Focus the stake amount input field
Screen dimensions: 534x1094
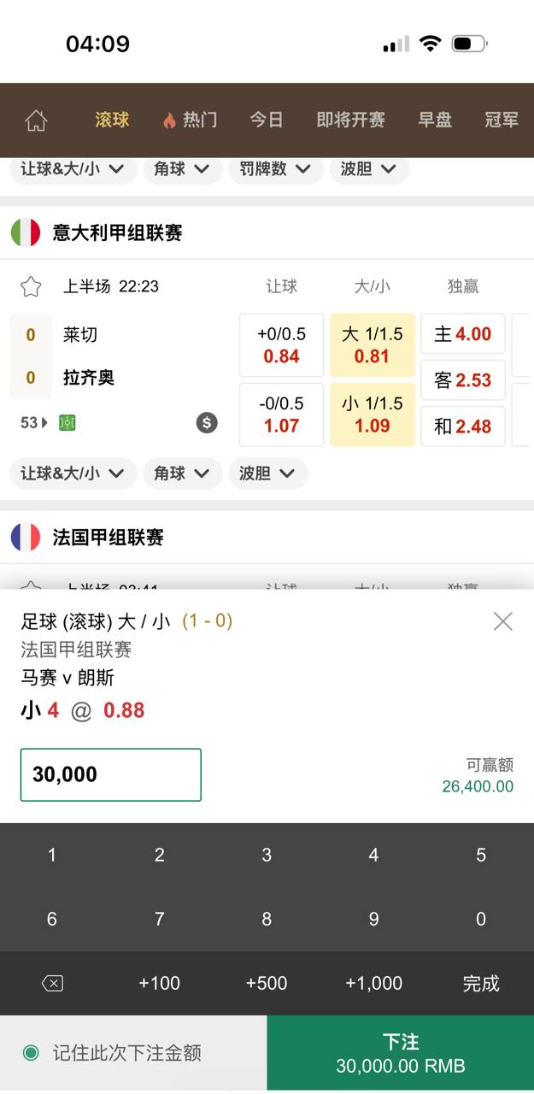[111, 775]
